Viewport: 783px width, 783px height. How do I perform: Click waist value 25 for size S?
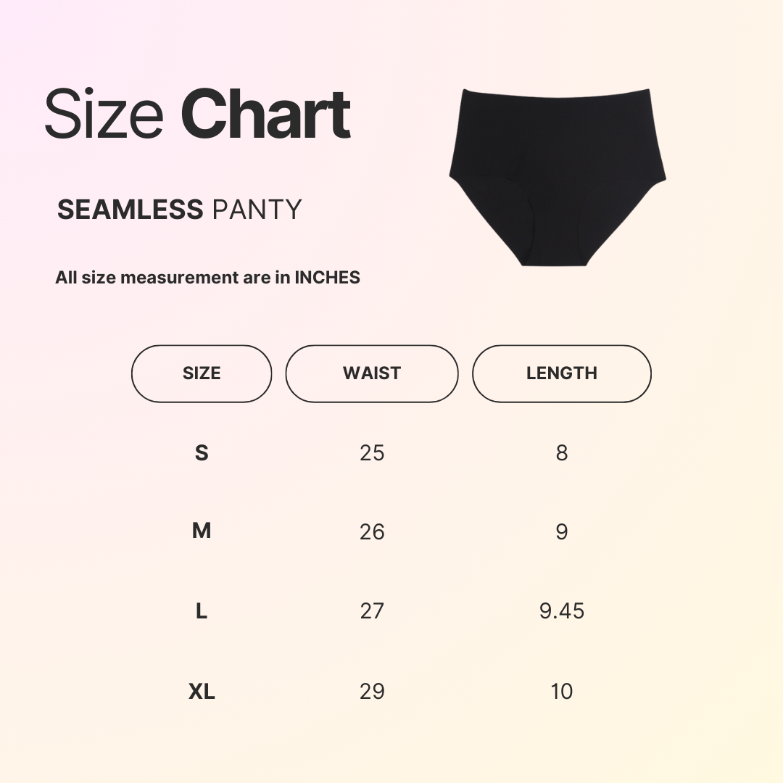[x=372, y=453]
